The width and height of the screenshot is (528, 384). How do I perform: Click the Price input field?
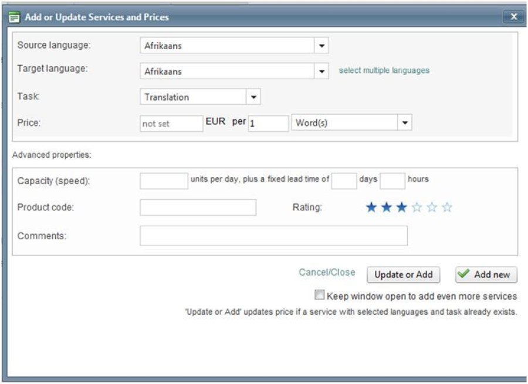click(x=171, y=124)
